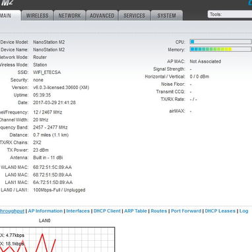
Task: Select the System tab
Action: (x=167, y=15)
